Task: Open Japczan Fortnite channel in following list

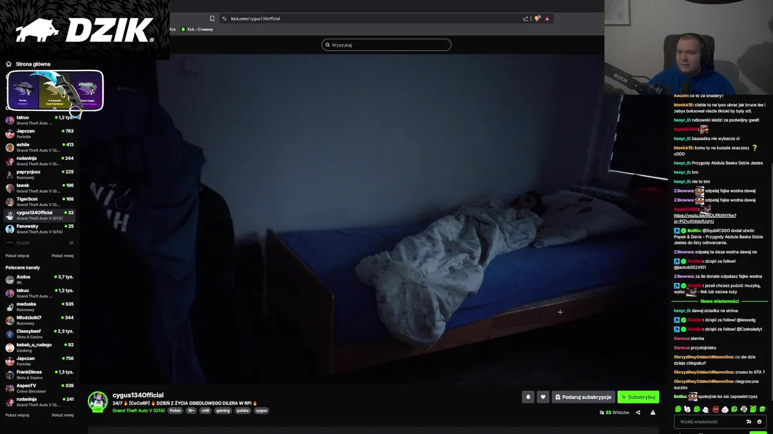Action: point(40,134)
